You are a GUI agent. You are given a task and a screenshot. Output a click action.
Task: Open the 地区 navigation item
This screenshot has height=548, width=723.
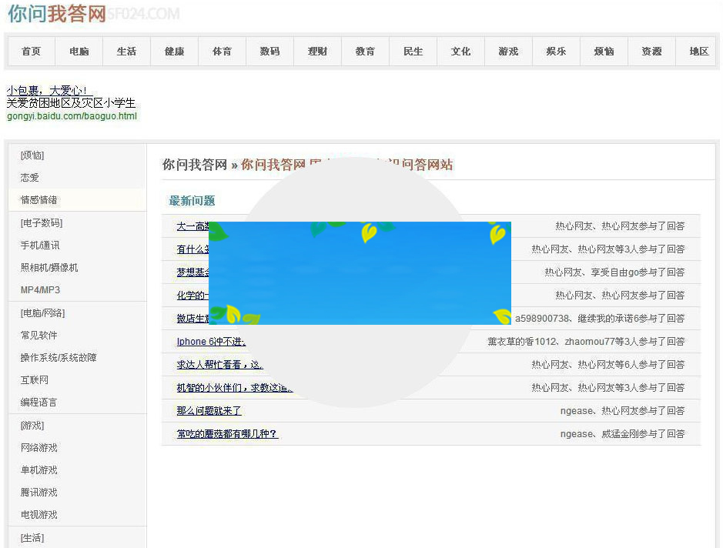click(x=698, y=52)
